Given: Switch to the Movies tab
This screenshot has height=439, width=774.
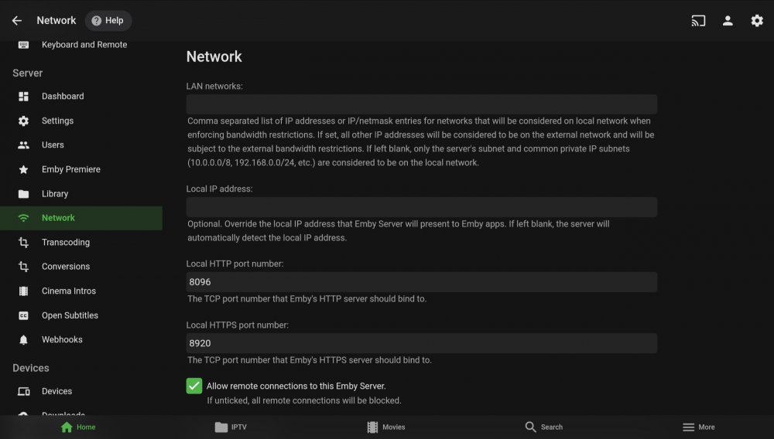Looking at the screenshot, I should 386,427.
